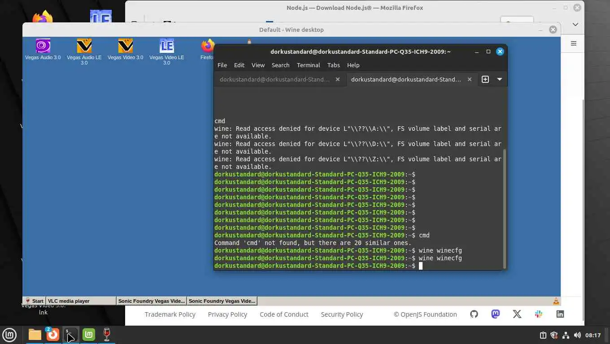610x344 pixels.
Task: Close the second active terminal tab
Action: tap(470, 79)
